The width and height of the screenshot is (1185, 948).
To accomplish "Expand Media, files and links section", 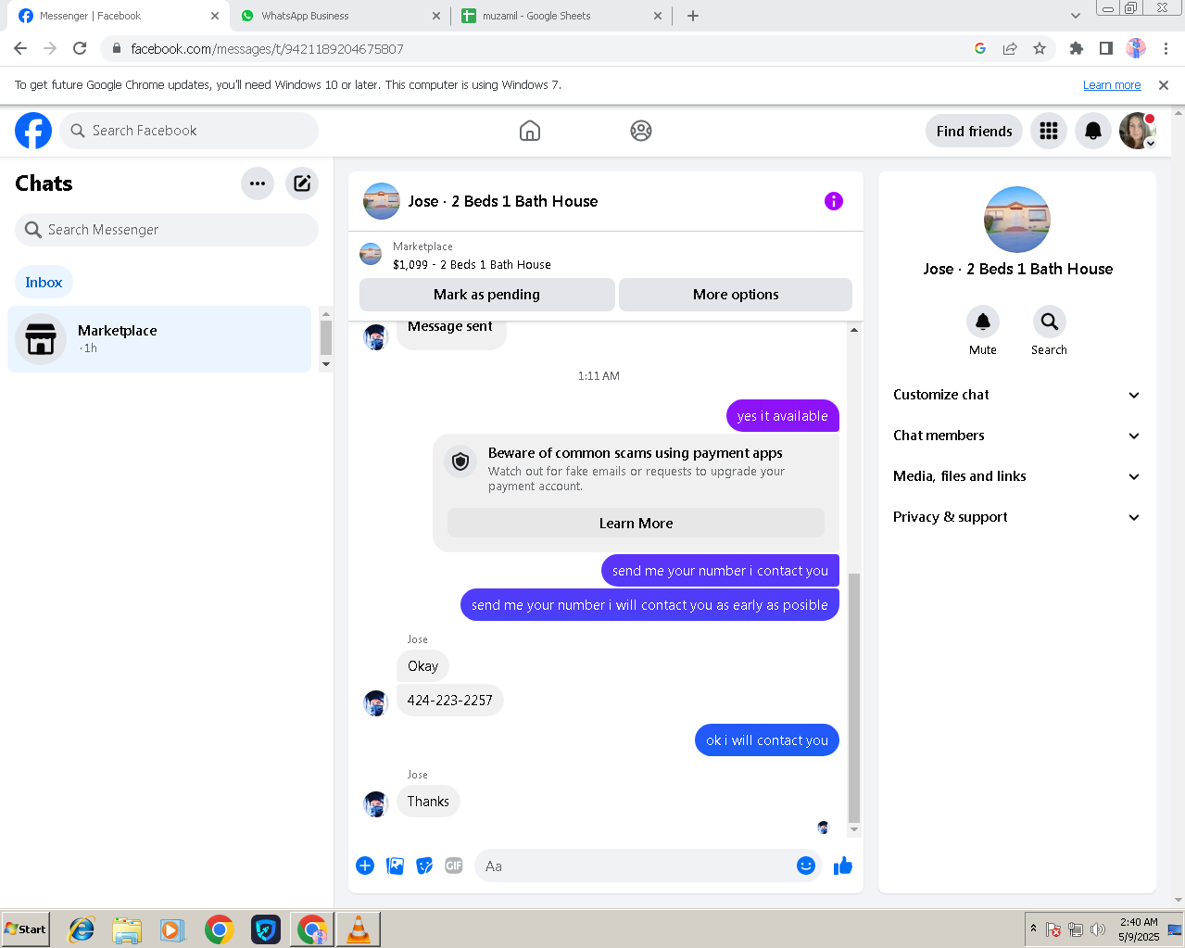I will pos(1016,476).
